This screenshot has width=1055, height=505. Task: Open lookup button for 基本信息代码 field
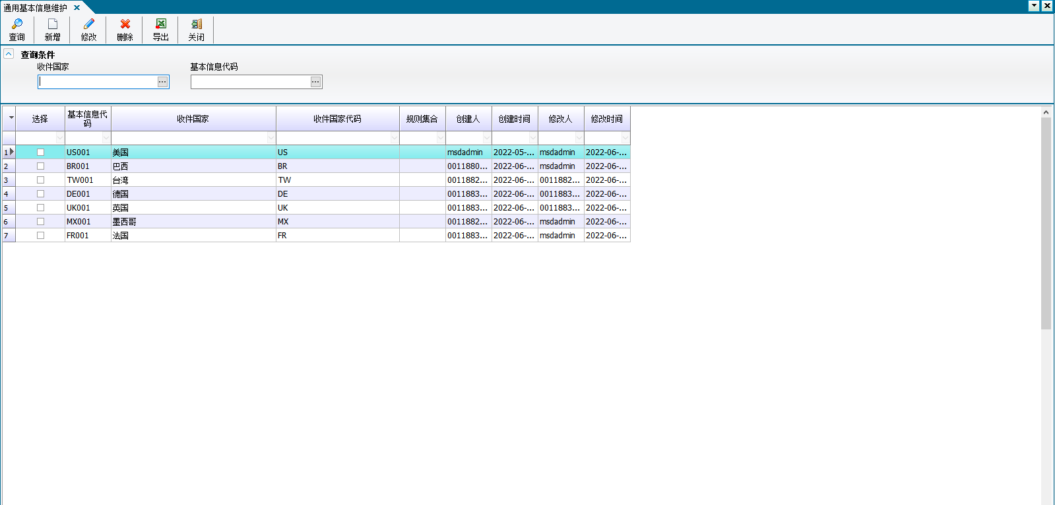(315, 82)
